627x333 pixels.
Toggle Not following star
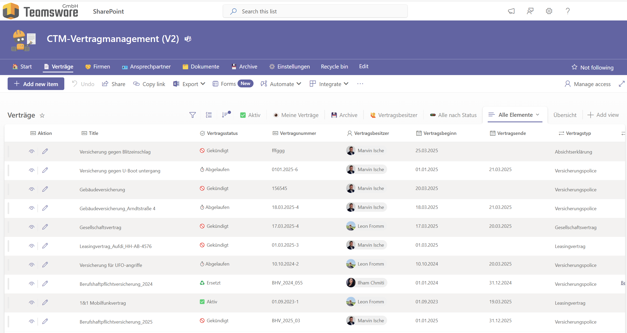[575, 67]
